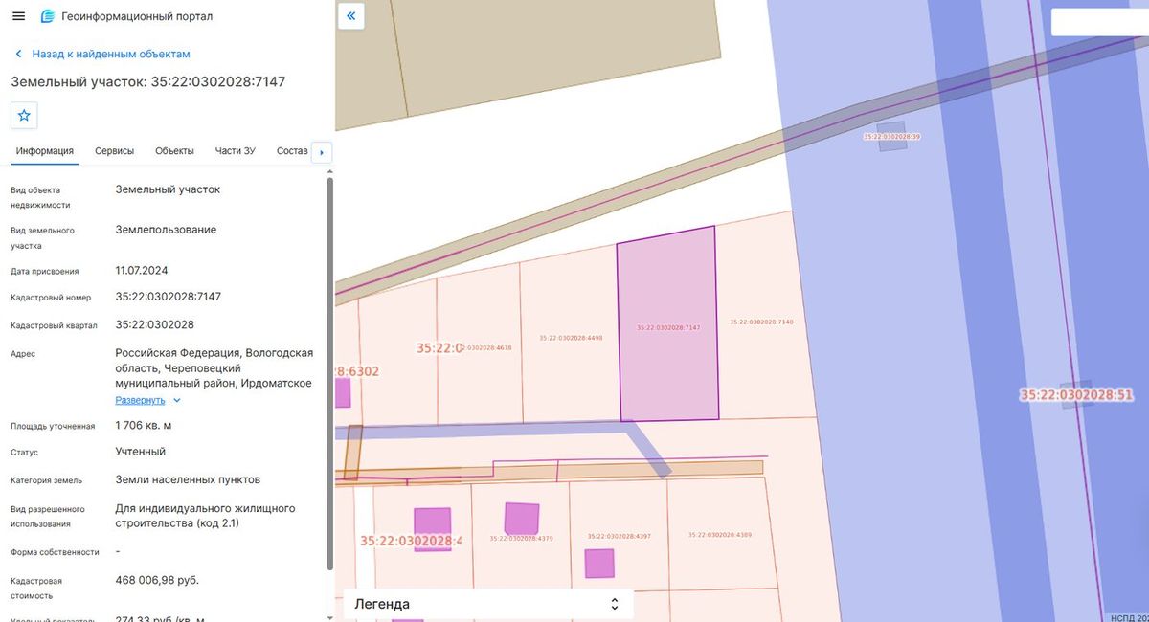
Task: Select map parcel labeled 35:22:0302028:4397
Action: click(x=619, y=537)
